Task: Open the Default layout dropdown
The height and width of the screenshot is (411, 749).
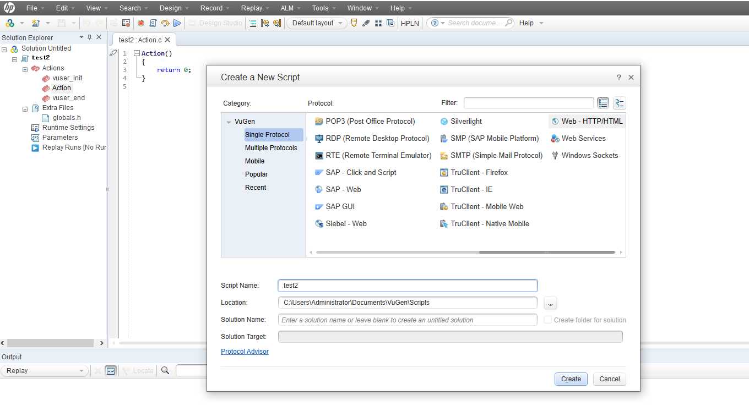Action: tap(317, 23)
